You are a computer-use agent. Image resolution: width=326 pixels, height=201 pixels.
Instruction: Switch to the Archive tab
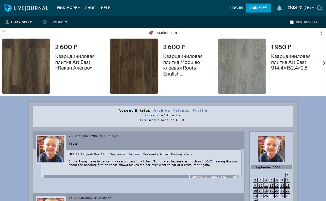coord(162,111)
